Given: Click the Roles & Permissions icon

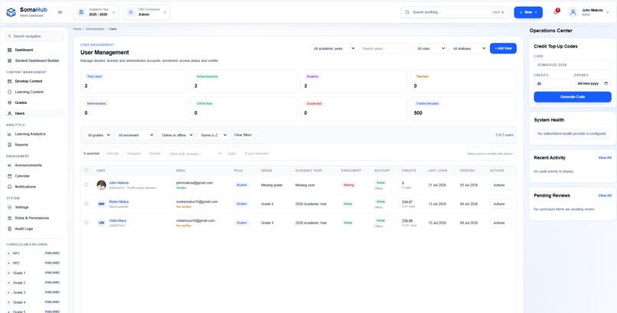Looking at the screenshot, I should tap(9, 218).
